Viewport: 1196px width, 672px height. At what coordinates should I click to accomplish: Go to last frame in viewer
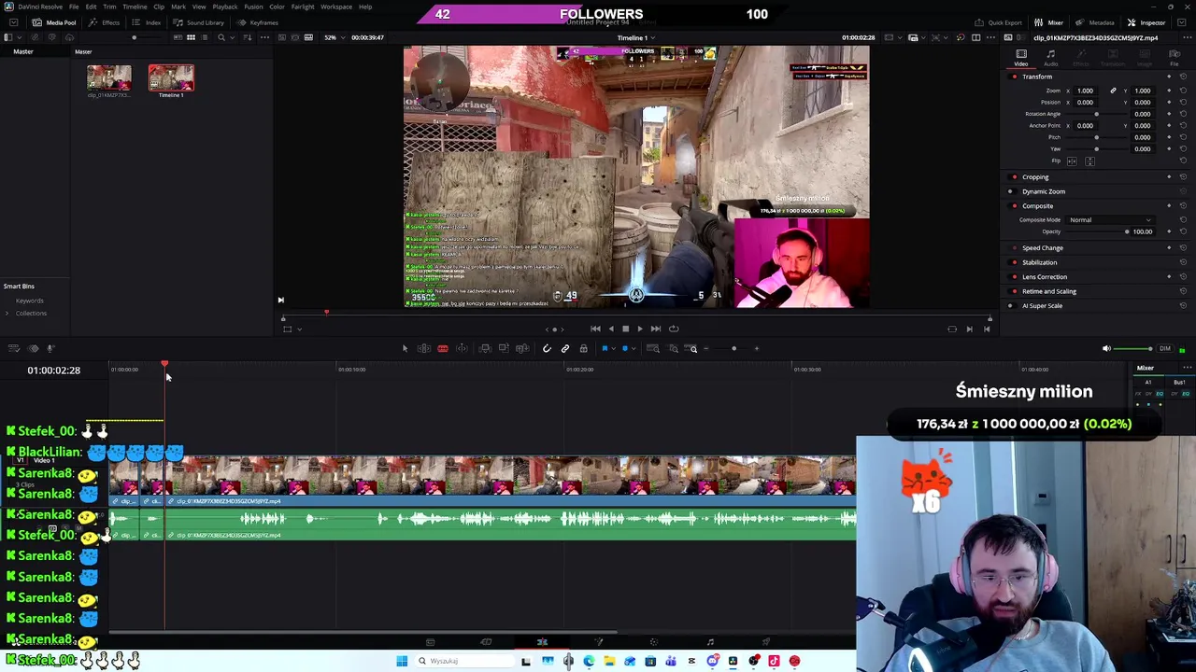(x=655, y=329)
